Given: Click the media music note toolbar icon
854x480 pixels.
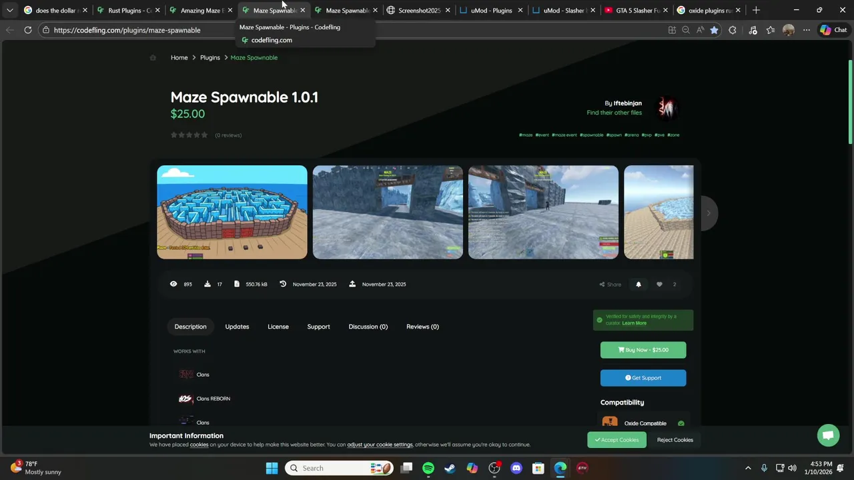Looking at the screenshot, I should pos(753,30).
